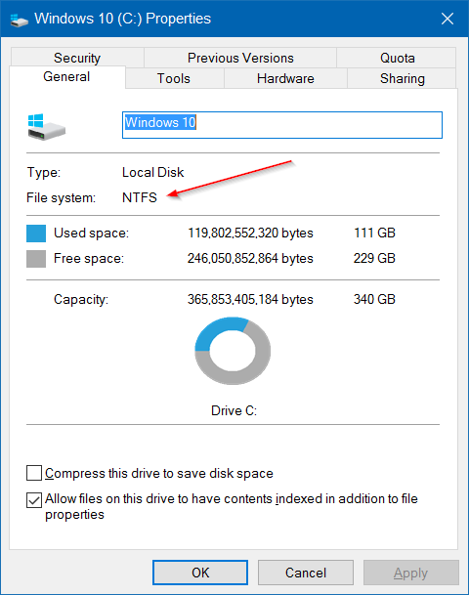Select the NTFS file system value
Image resolution: width=469 pixels, height=595 pixels.
tap(140, 197)
